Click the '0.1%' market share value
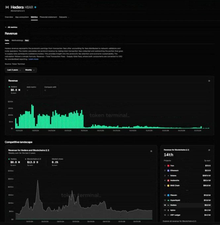This screenshot has height=225, width=220. pyautogui.click(x=55, y=162)
